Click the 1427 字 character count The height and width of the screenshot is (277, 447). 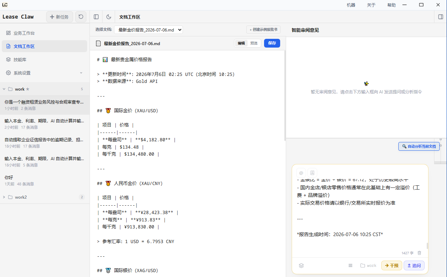point(407,253)
